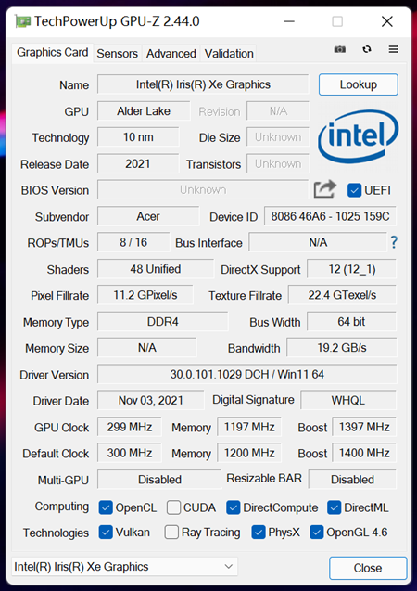Open the Validation tab
Image resolution: width=417 pixels, height=591 pixels.
pyautogui.click(x=229, y=54)
